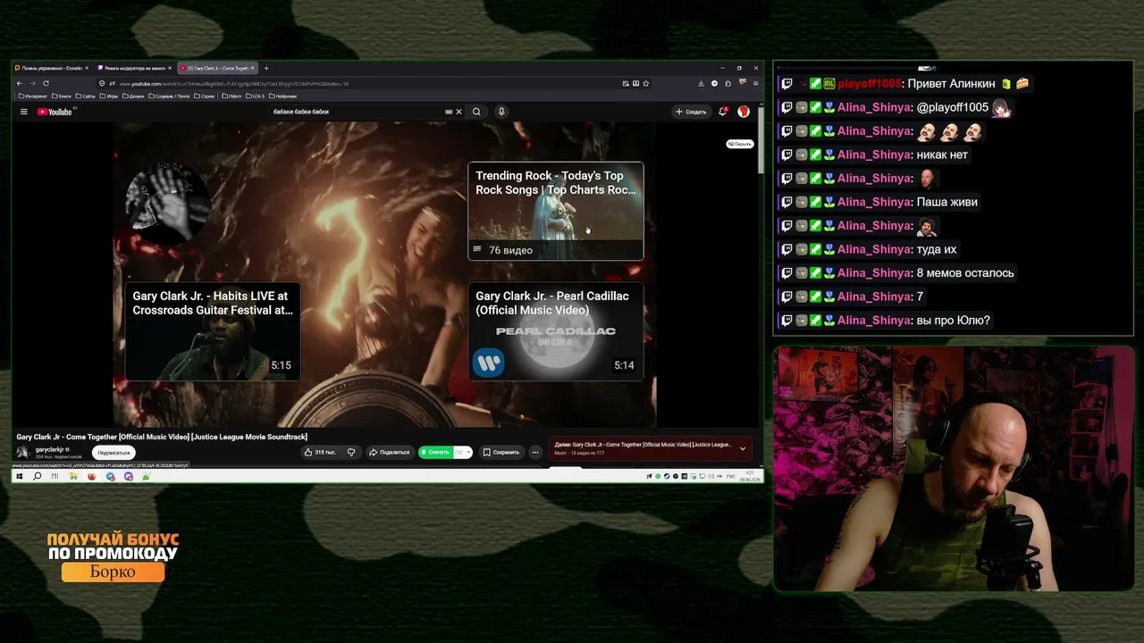
Task: Open Habits LIVE at Crossroads end-screen video
Action: (x=213, y=331)
